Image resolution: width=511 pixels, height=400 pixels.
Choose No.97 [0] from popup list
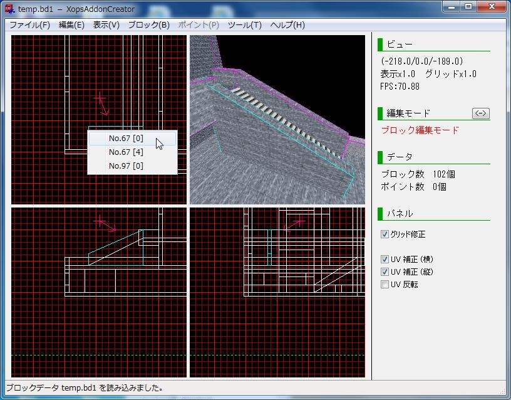click(132, 166)
